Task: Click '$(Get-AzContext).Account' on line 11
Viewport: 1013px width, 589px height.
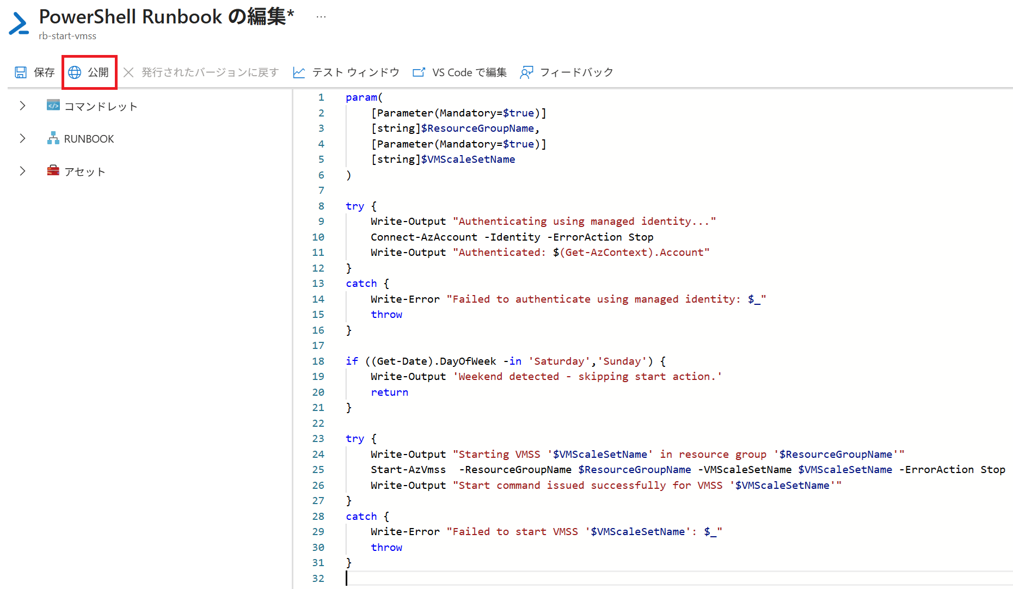Action: pyautogui.click(x=628, y=253)
